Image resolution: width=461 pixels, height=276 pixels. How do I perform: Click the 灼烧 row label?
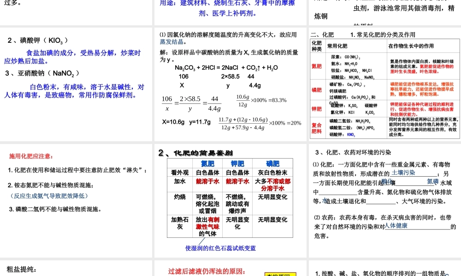[x=180, y=197]
